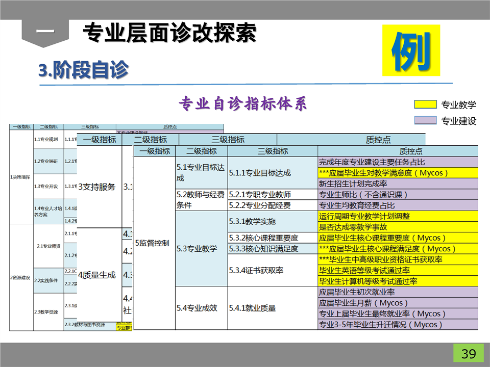
Task: Click the 5.3.1教学实施 cell
Action: point(273,222)
